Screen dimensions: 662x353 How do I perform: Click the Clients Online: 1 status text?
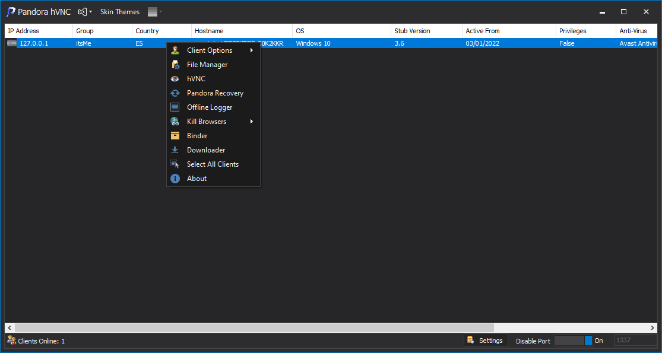pos(42,341)
